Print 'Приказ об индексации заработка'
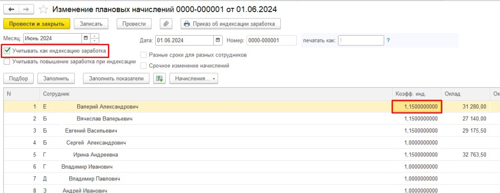Screen dimensions: 500x193 tap(231, 24)
